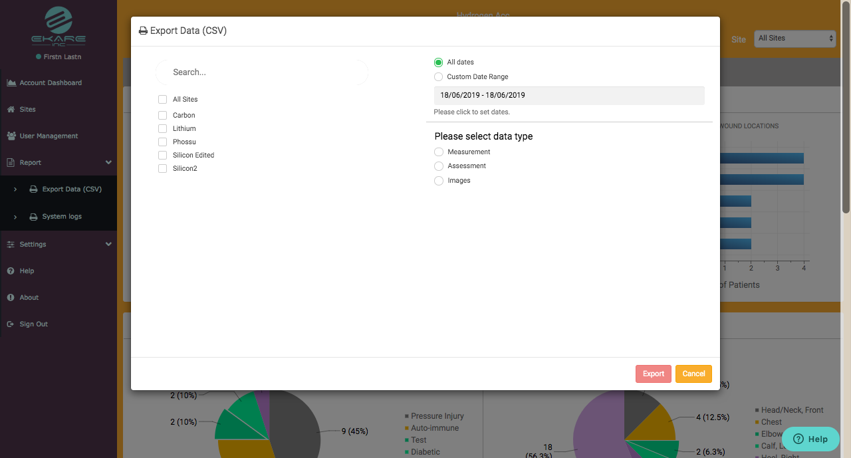Select the Custom Date Range radio button
851x458 pixels.
coord(438,76)
